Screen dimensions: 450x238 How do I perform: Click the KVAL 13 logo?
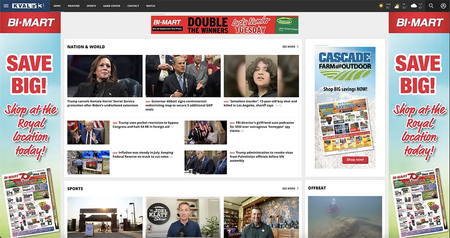tap(28, 6)
